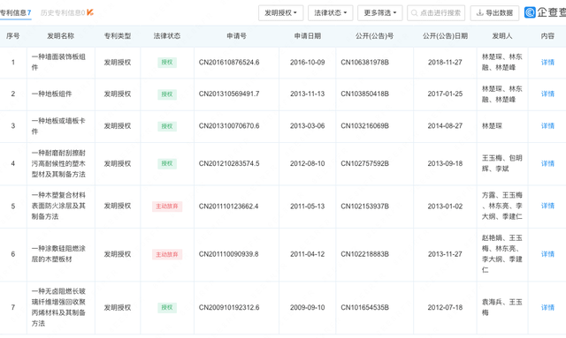The width and height of the screenshot is (566, 338).
Task: Switch to the 专利信息 tab
Action: pyautogui.click(x=16, y=13)
